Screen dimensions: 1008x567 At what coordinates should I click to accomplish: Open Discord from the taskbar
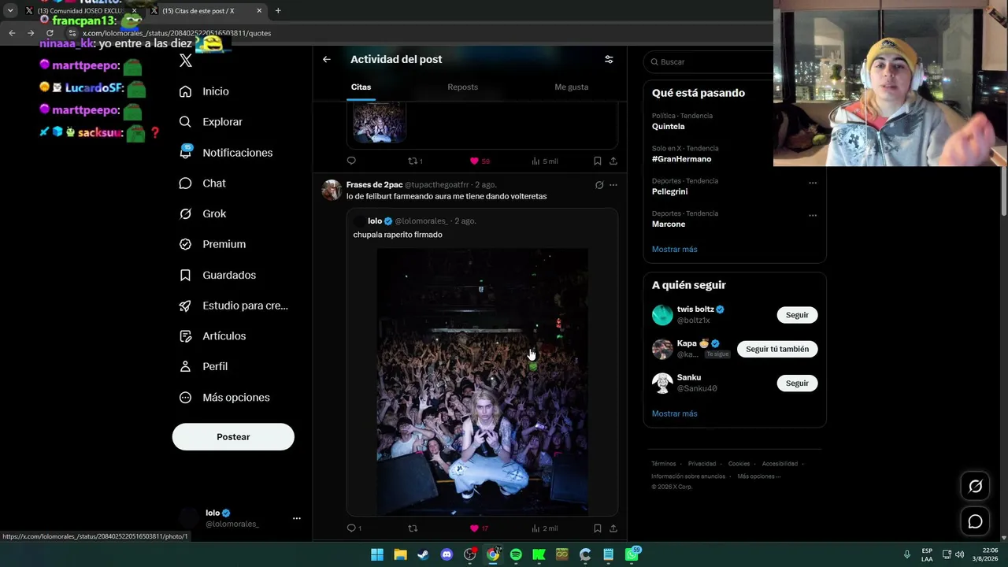point(447,554)
